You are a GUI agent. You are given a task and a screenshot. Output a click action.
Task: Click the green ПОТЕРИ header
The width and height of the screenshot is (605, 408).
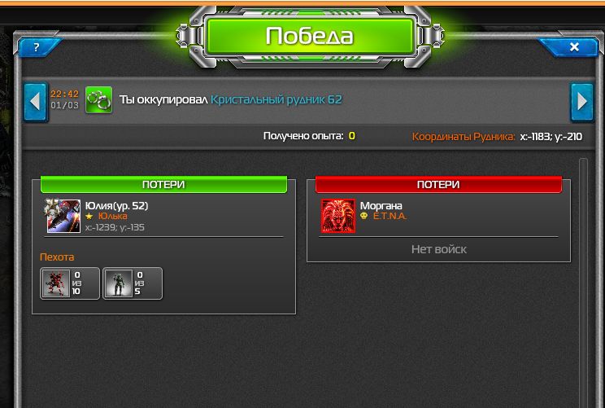(x=163, y=184)
